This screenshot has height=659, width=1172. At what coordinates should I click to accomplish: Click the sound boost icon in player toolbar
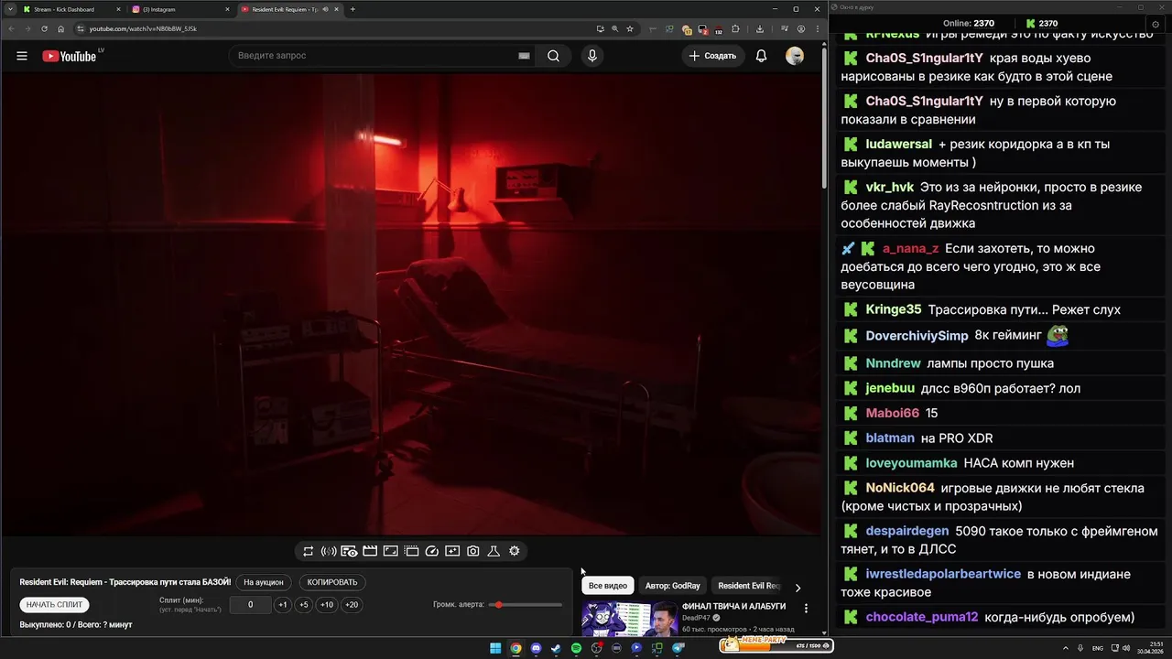[x=329, y=551]
